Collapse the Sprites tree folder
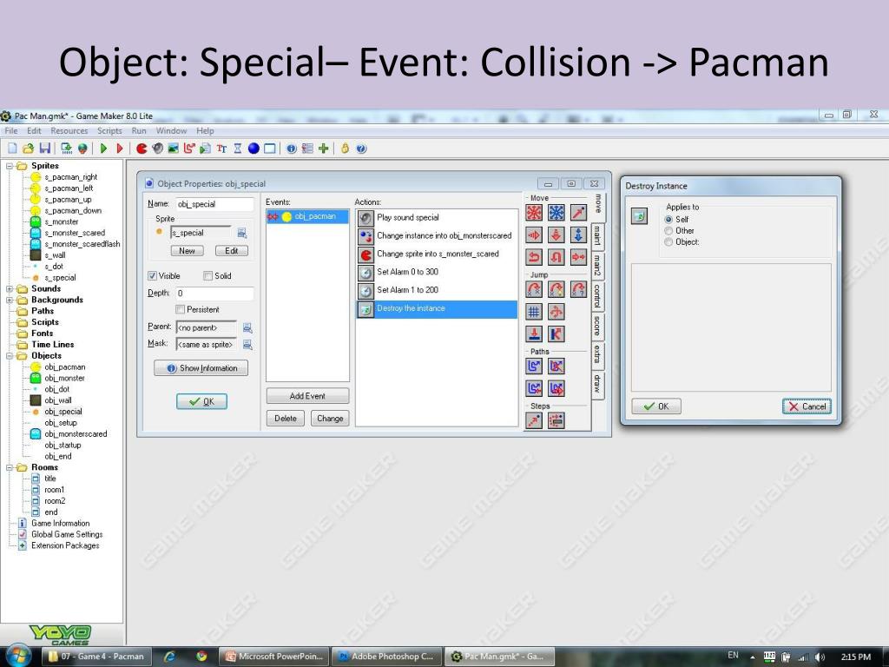The image size is (889, 667). tap(10, 166)
